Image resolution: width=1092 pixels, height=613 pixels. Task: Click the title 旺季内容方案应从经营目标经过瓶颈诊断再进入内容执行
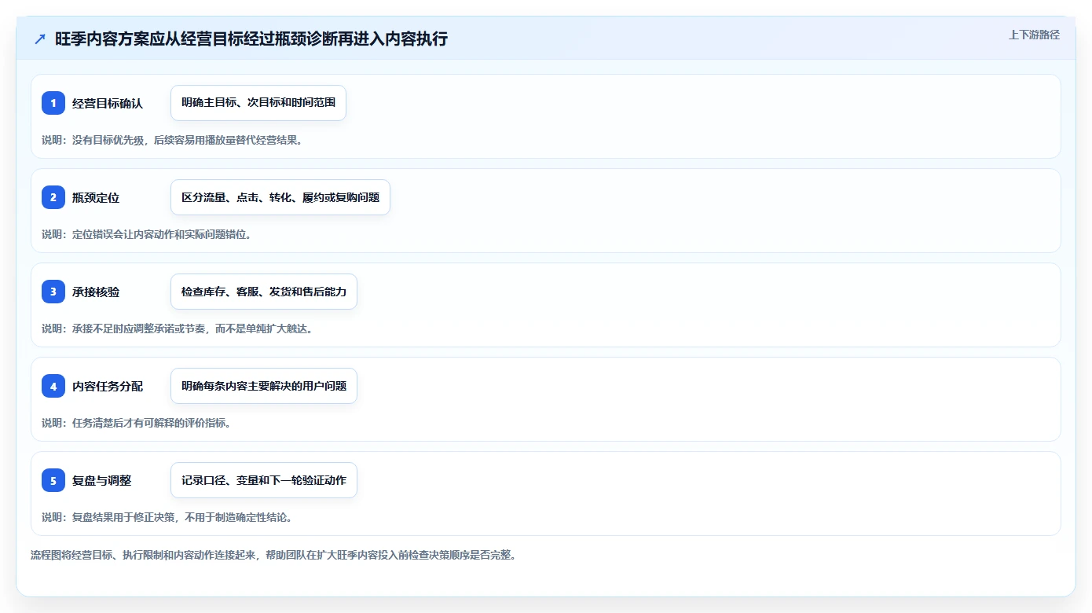pos(251,39)
